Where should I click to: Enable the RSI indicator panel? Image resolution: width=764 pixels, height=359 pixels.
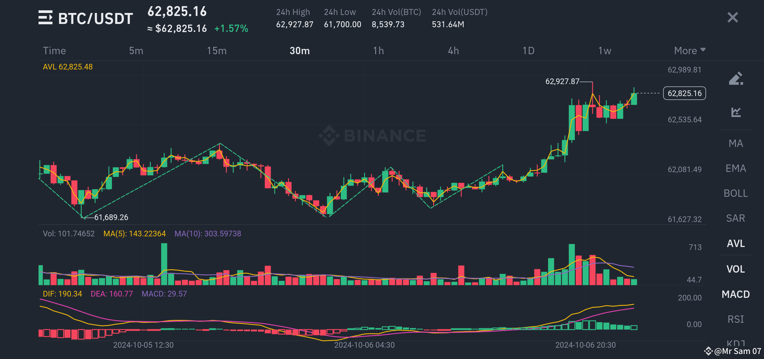click(736, 319)
